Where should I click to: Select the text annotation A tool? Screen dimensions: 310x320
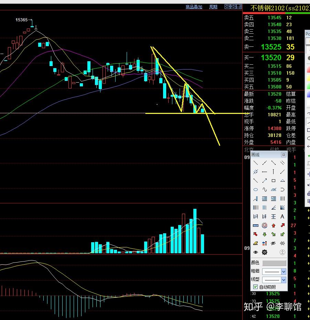282,216
